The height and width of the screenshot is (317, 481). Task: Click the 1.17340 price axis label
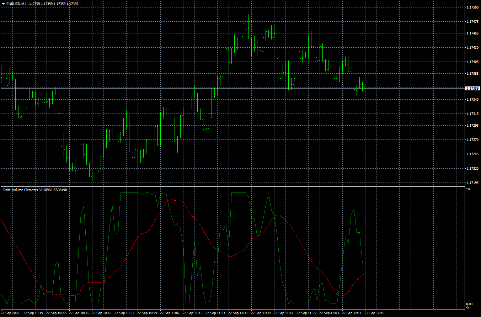tap(472, 100)
